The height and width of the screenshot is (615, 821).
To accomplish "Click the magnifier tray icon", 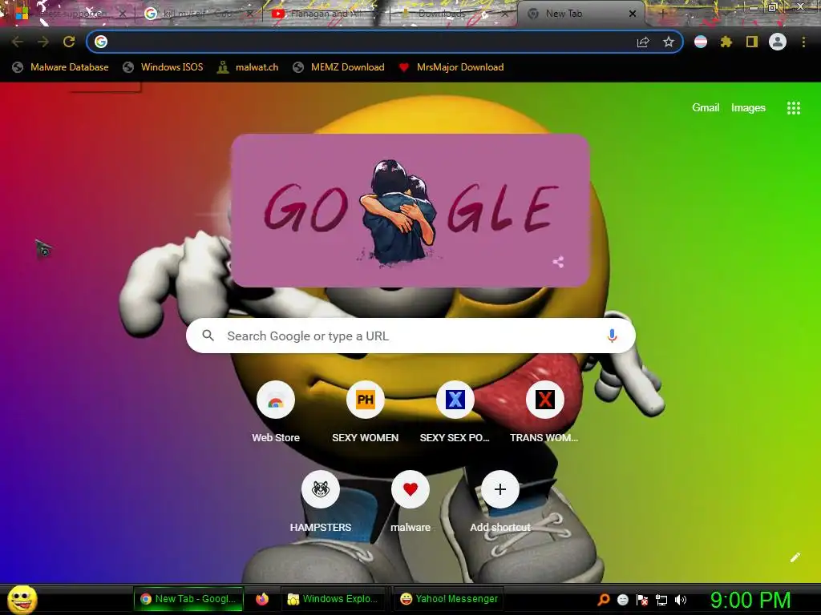I will point(603,599).
